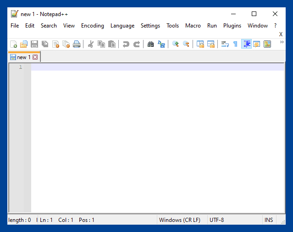293x232 pixels.
Task: Show all characters with pilcrow icon
Action: point(235,44)
